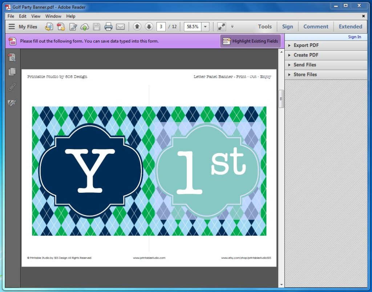This screenshot has height=292, width=372.
Task: Click the My Files label
Action: click(x=28, y=27)
